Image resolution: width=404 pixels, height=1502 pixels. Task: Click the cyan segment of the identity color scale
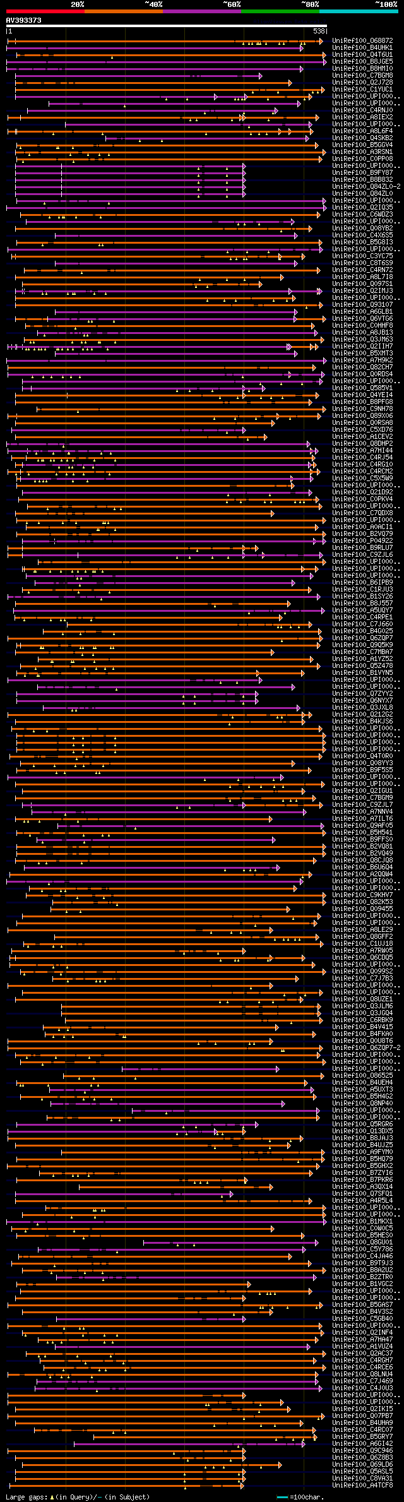[359, 11]
